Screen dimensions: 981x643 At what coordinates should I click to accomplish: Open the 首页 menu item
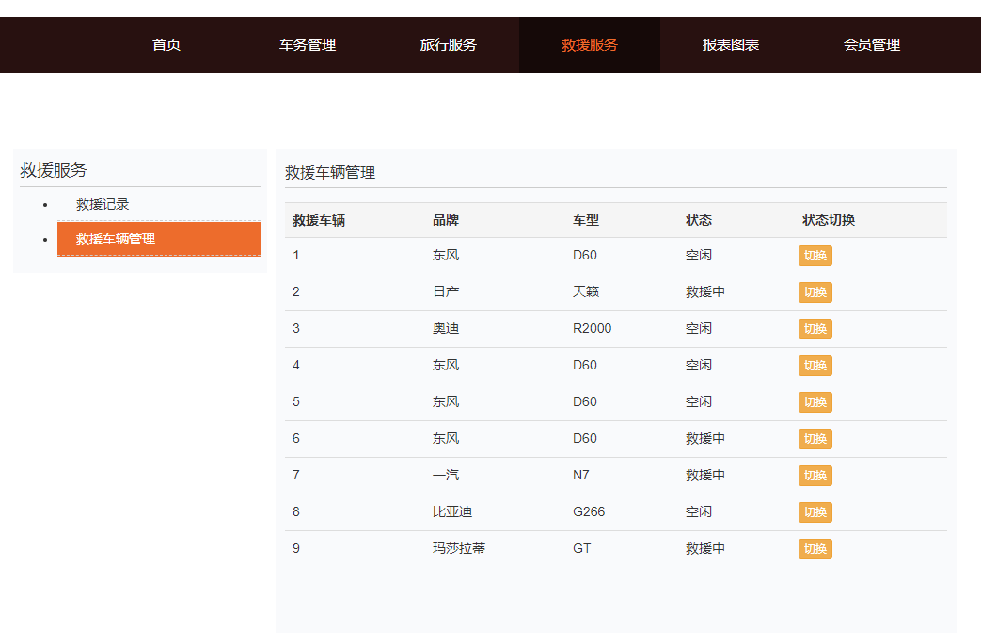click(166, 44)
